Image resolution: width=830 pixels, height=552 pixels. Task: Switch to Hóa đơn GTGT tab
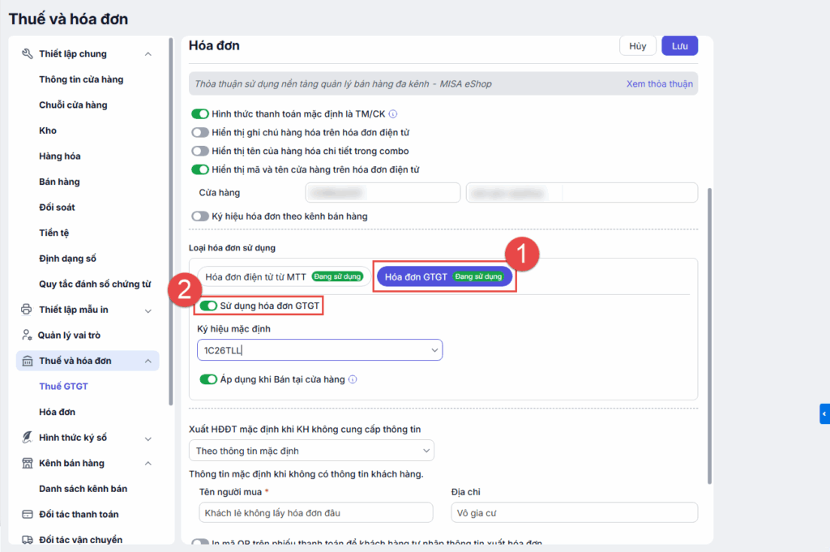point(443,276)
